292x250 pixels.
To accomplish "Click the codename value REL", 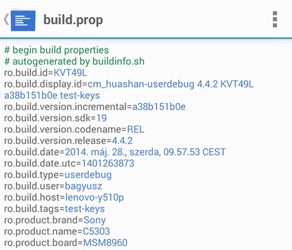I will (136, 129).
